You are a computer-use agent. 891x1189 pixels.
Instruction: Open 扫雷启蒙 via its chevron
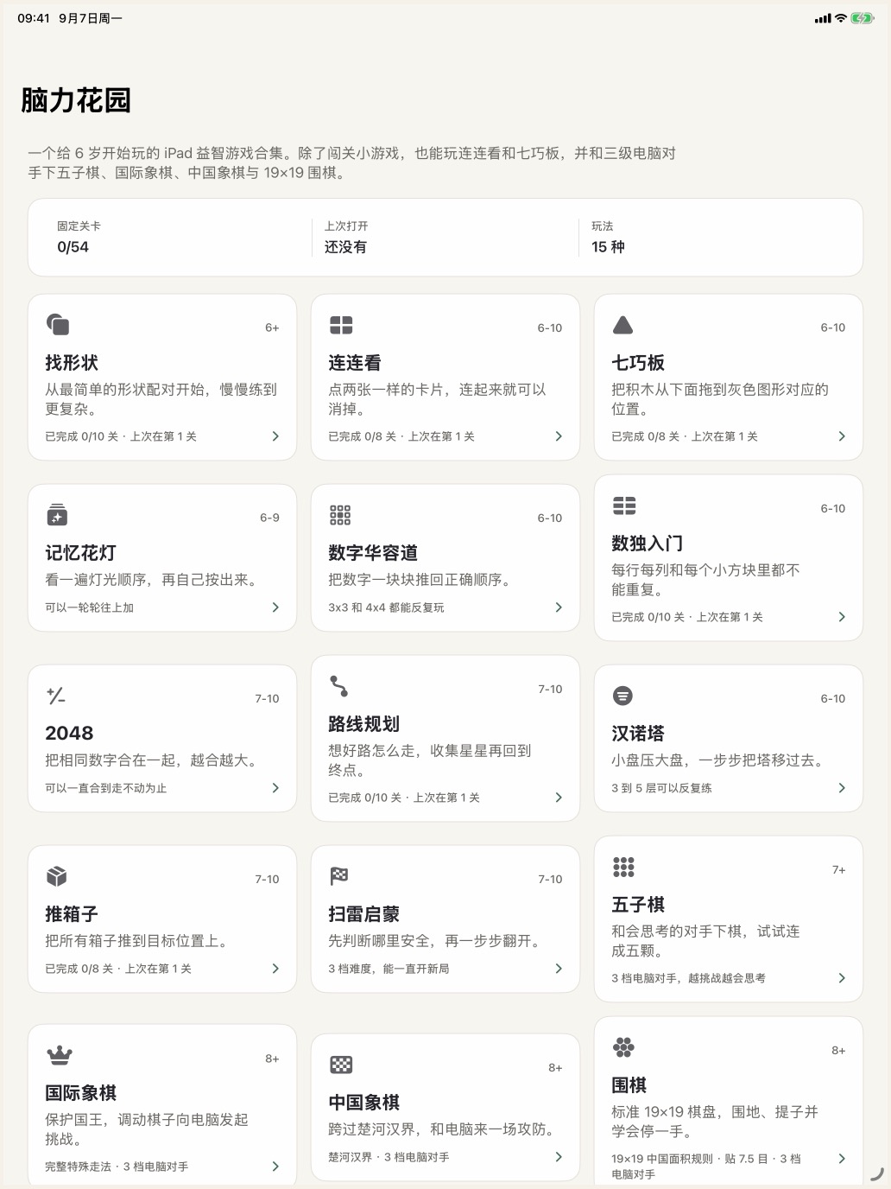(559, 969)
